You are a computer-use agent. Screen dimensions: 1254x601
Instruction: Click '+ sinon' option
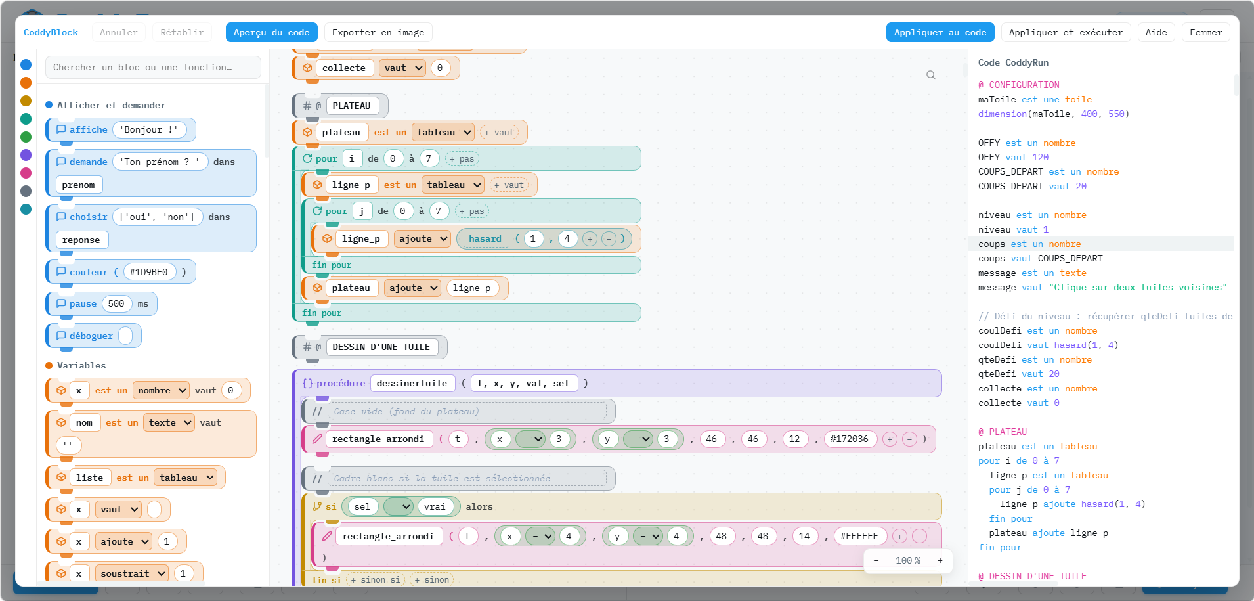click(432, 579)
